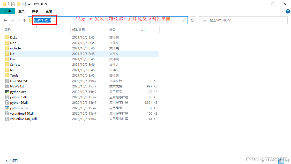
Task: Open Help with the question mark icon
Action: click(288, 11)
